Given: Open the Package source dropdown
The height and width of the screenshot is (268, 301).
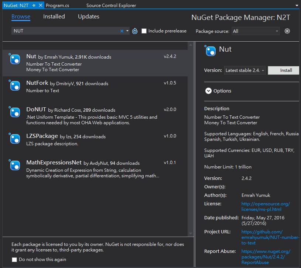Looking at the screenshot, I should 256,31.
